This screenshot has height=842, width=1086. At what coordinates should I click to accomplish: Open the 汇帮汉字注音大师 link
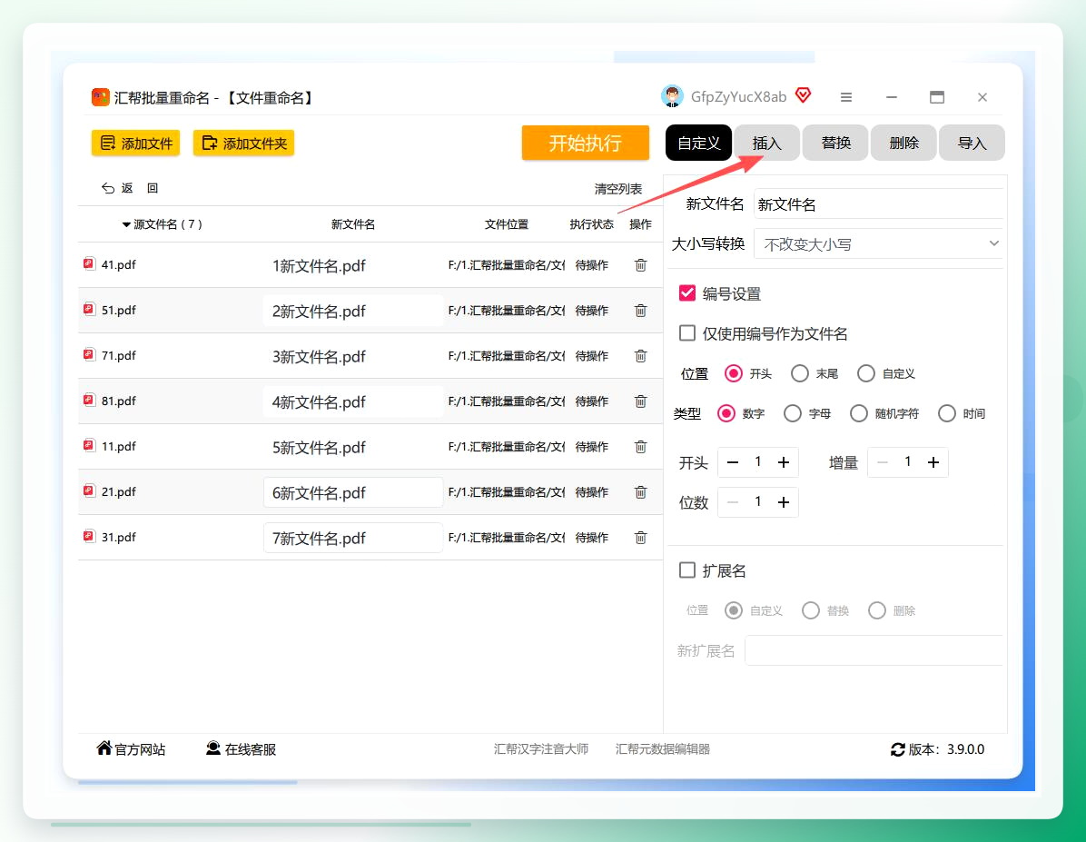pos(541,749)
